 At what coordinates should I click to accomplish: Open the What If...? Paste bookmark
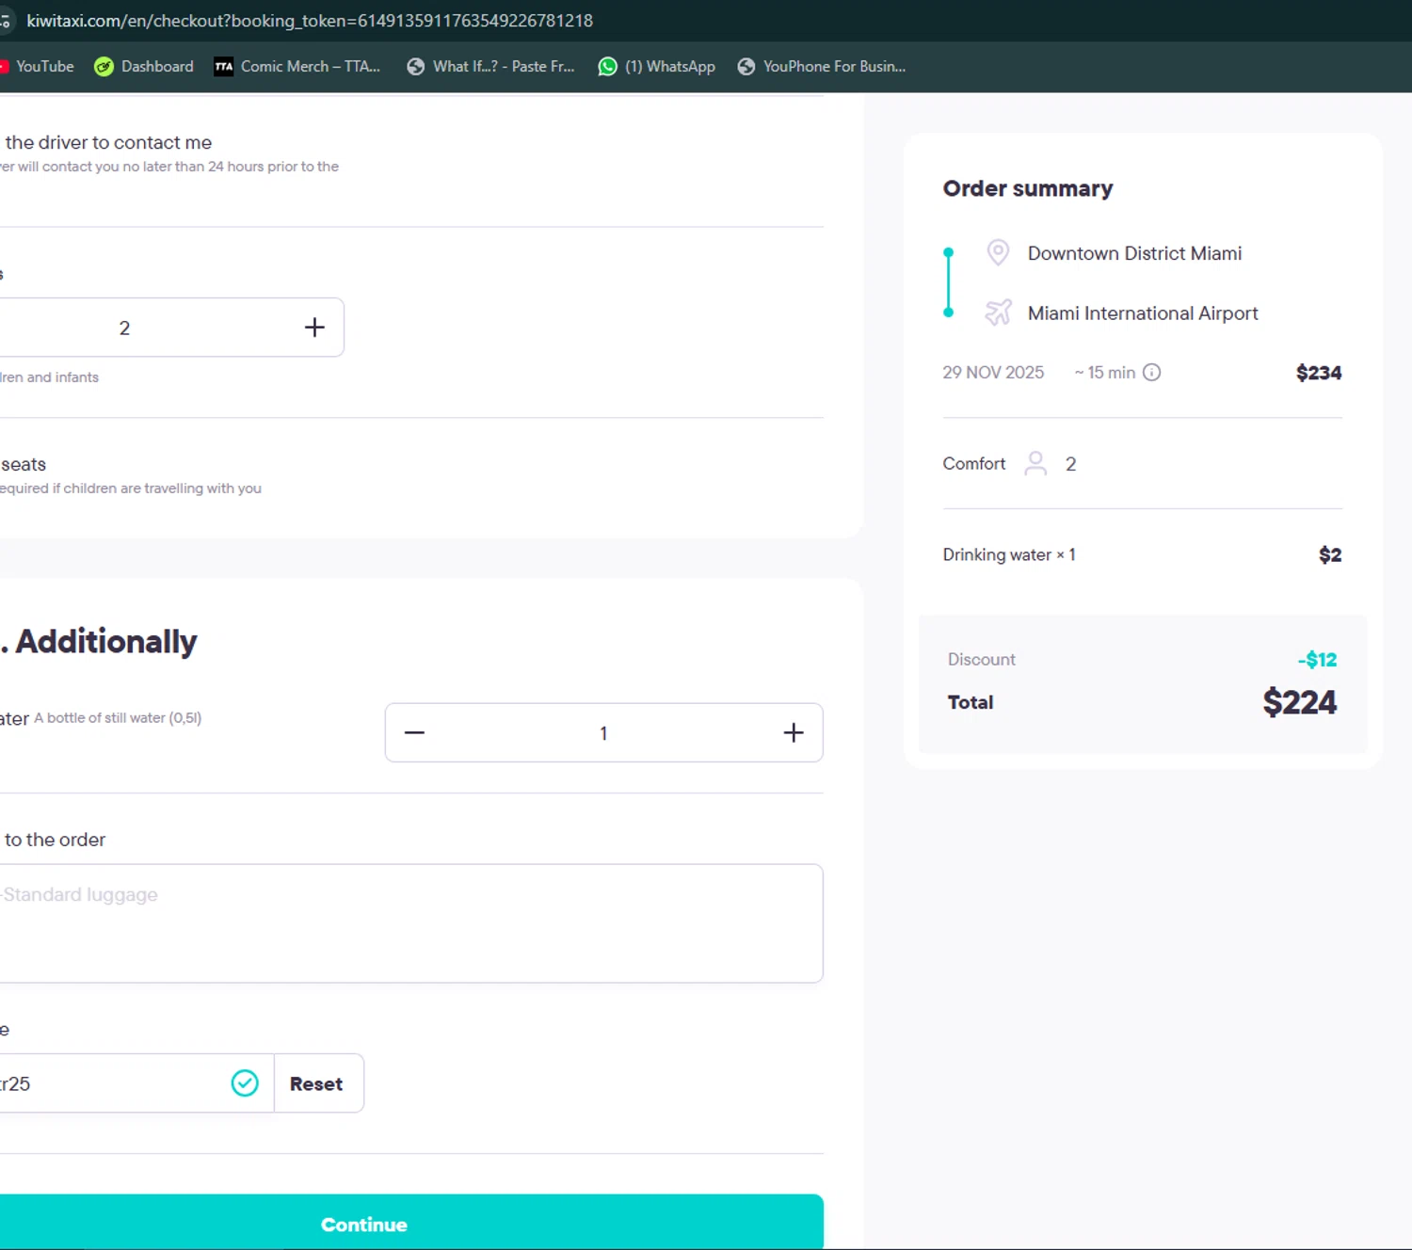(x=490, y=66)
